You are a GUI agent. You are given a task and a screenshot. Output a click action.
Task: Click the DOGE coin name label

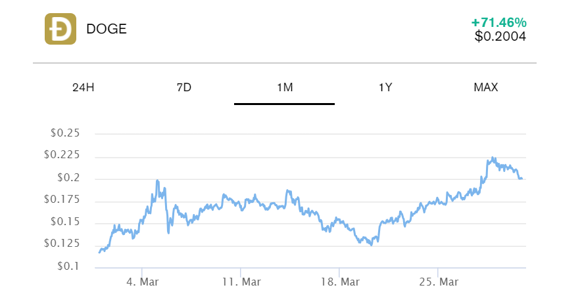(x=107, y=29)
